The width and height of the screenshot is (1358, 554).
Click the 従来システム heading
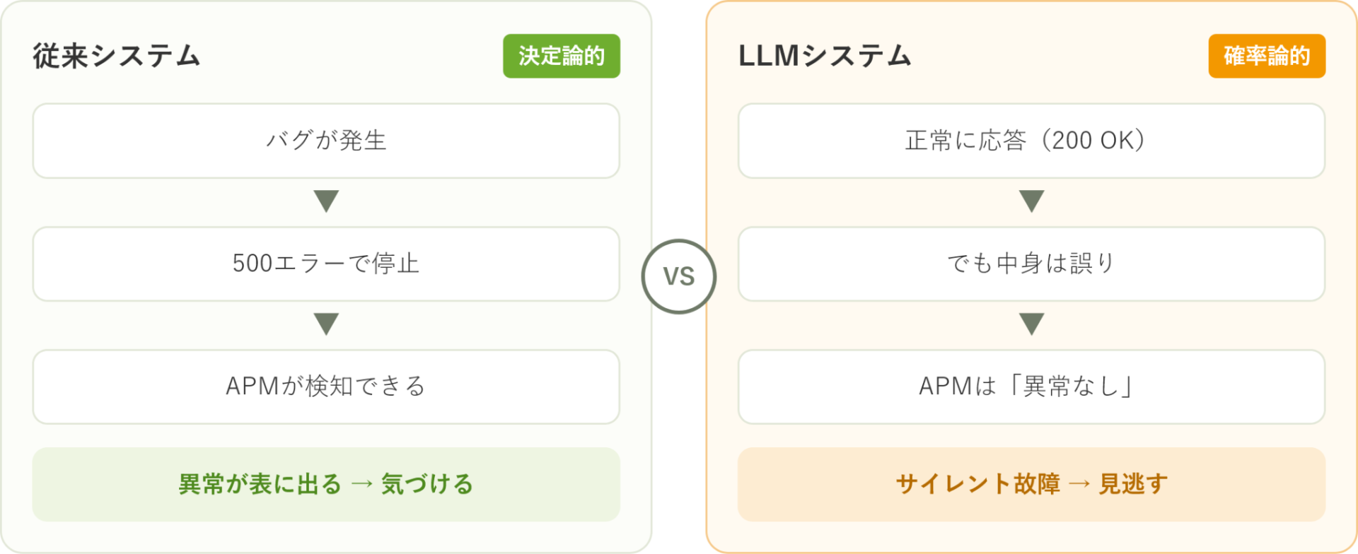[117, 56]
